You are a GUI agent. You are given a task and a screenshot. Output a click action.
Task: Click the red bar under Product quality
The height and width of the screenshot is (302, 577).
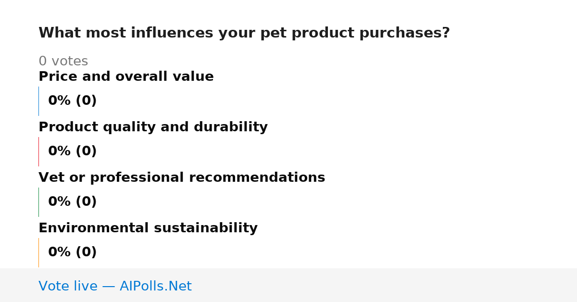(38, 151)
